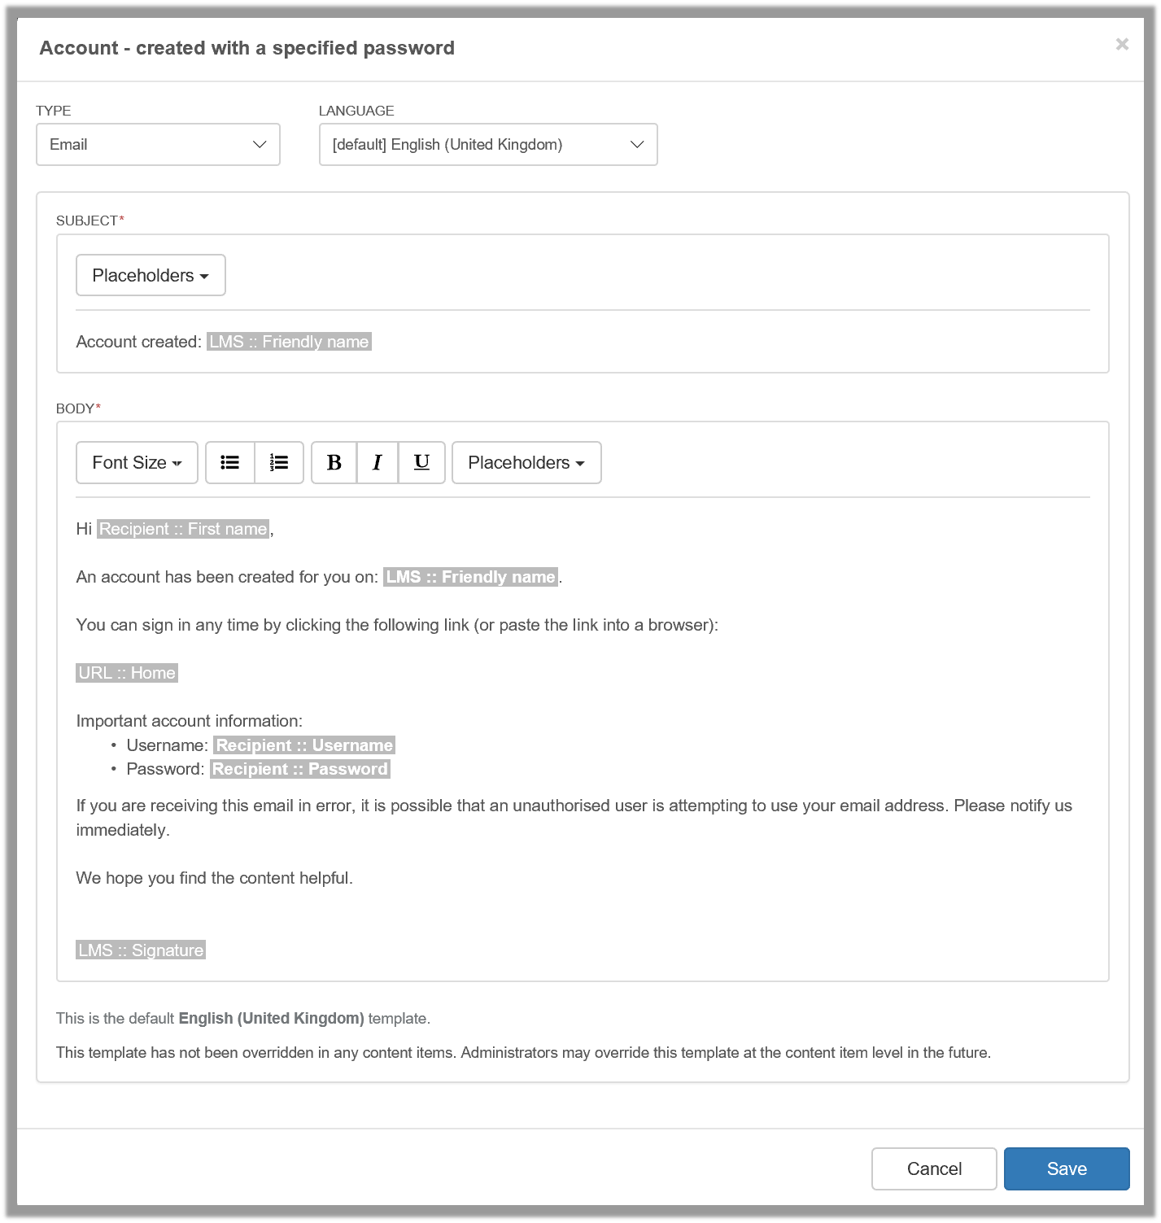This screenshot has width=1161, height=1223.
Task: Close the template editor dialog
Action: [1122, 45]
